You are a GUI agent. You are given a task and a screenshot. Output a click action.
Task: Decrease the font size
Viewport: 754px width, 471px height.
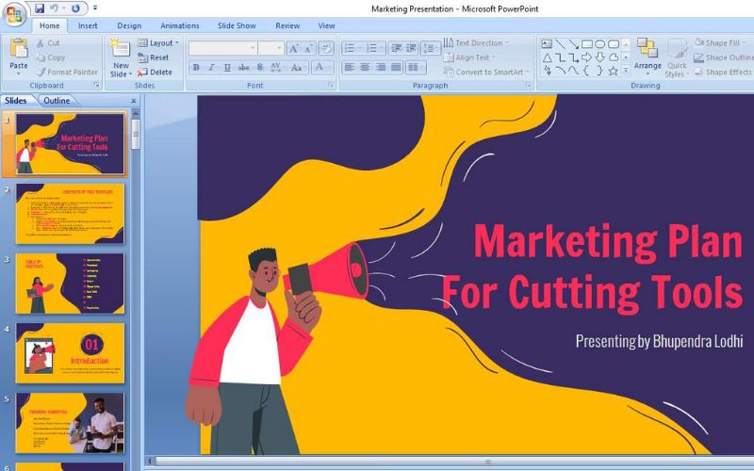click(x=308, y=48)
